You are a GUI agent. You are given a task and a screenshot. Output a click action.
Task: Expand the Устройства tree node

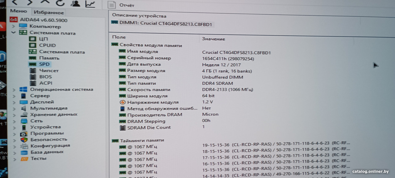14,127
